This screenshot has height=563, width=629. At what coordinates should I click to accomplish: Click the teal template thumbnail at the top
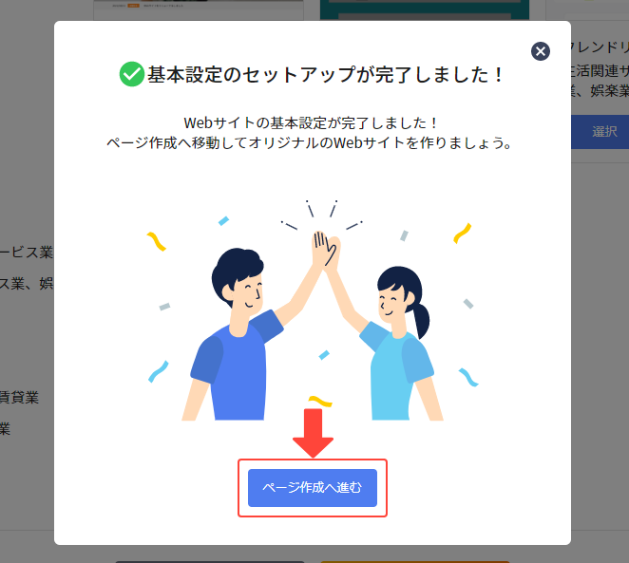click(x=425, y=9)
